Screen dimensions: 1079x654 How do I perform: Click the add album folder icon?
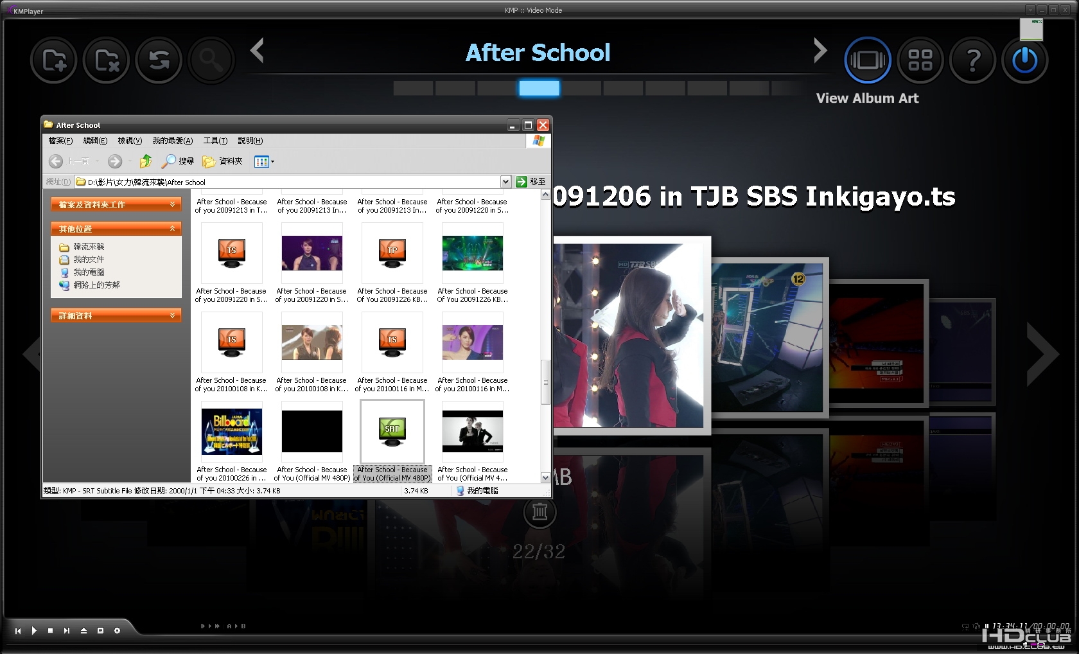coord(54,60)
